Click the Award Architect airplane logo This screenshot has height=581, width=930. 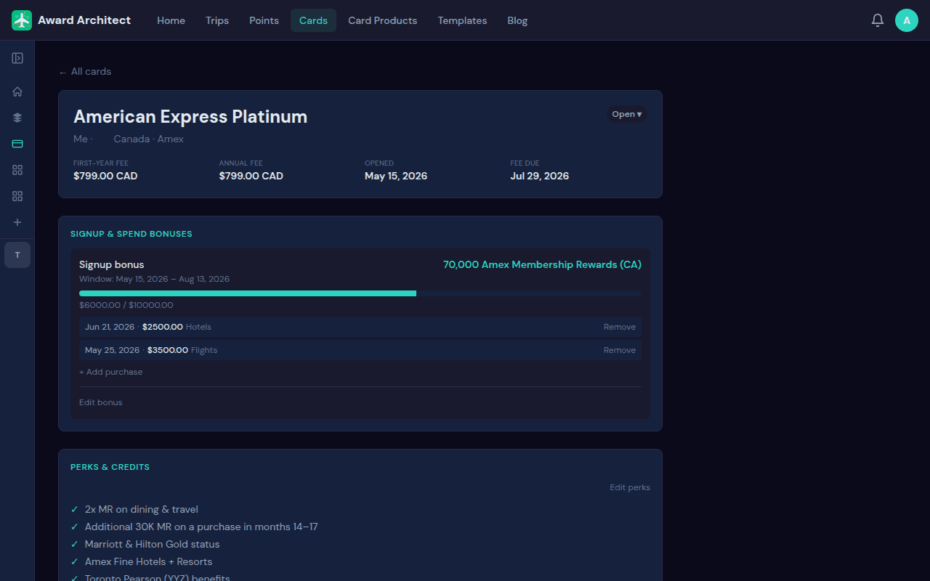22,20
